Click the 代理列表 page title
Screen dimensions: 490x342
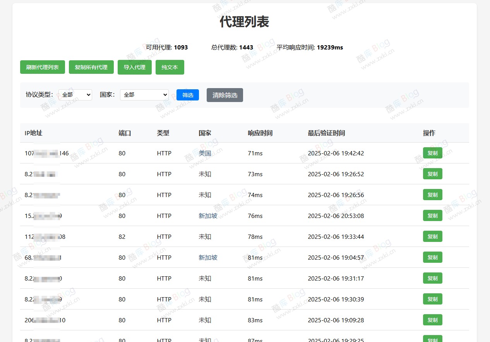[245, 22]
